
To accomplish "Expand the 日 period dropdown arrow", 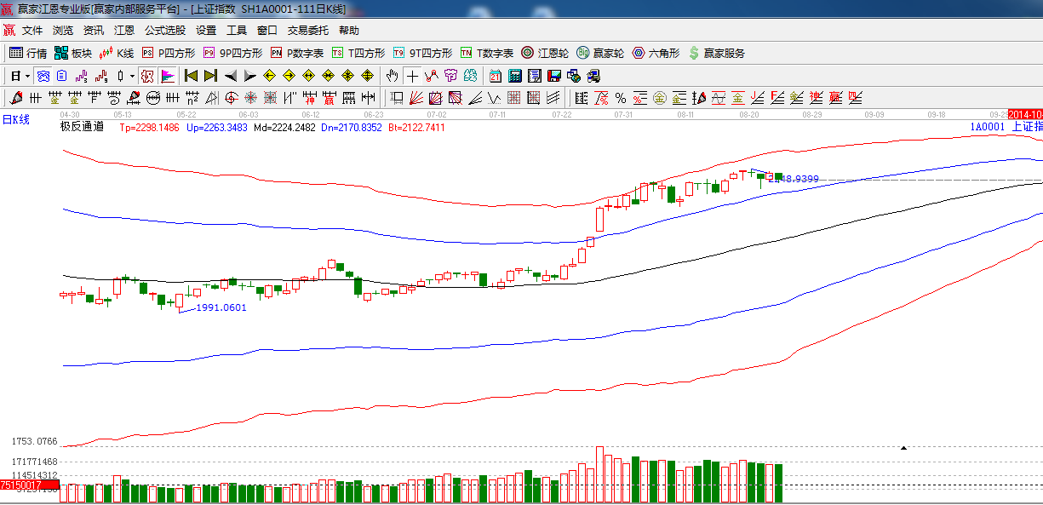I will pos(27,76).
